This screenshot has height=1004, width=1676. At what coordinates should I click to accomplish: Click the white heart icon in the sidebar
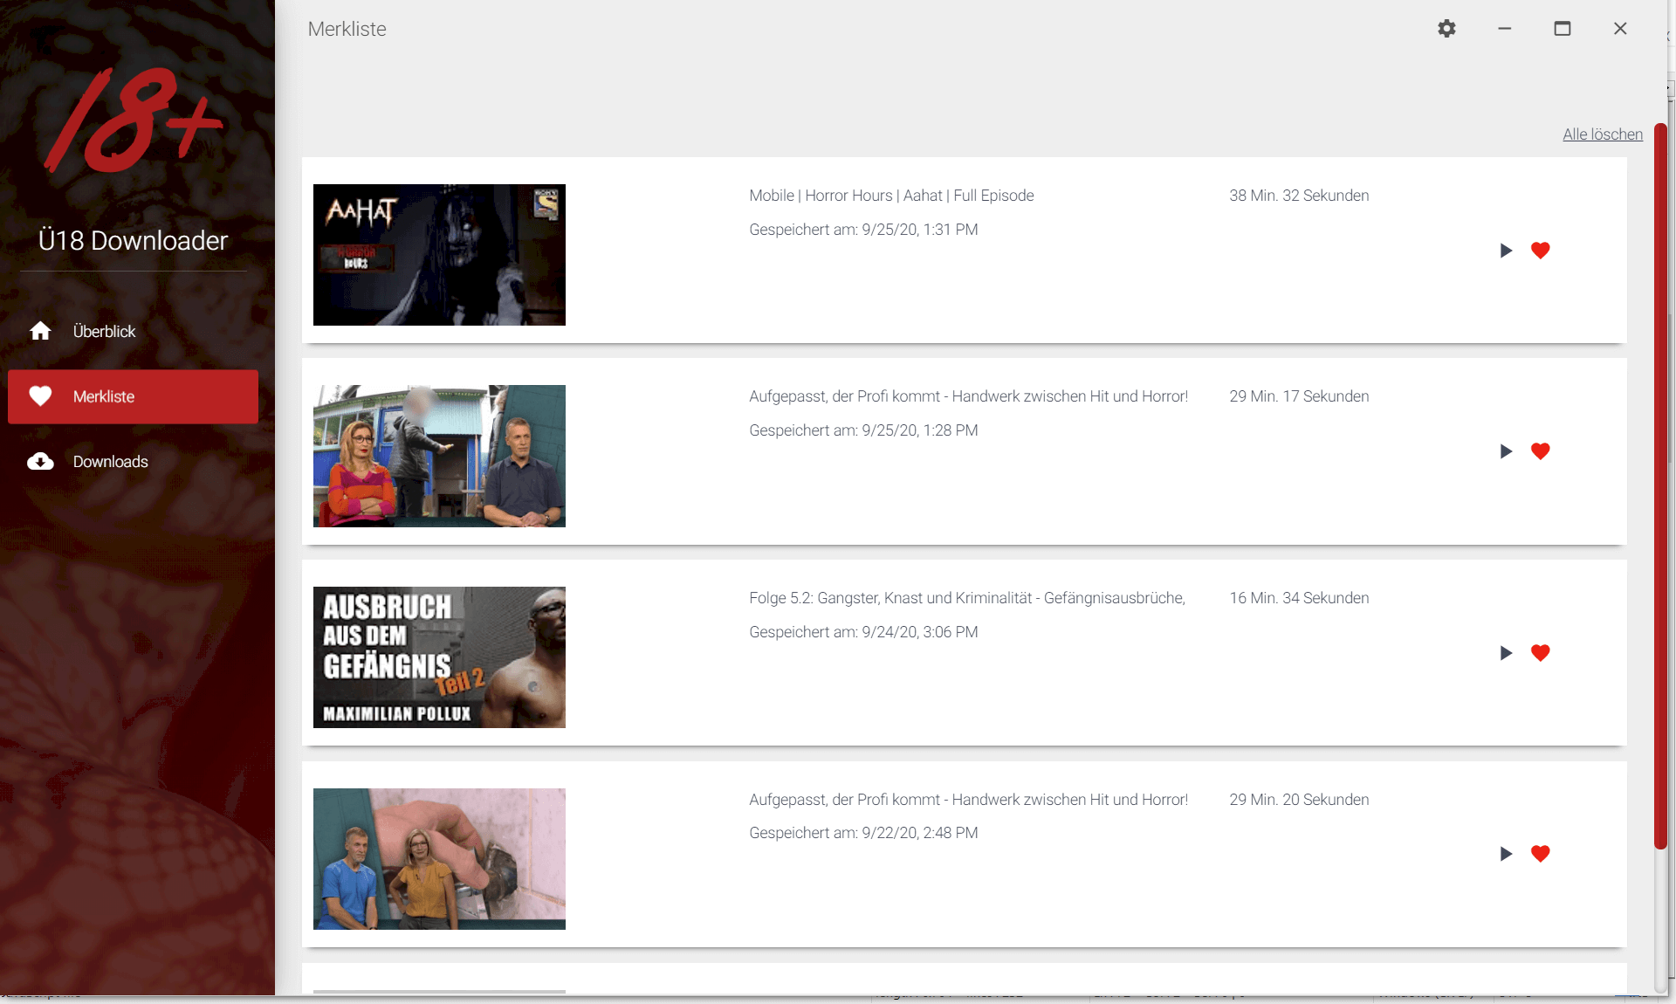pyautogui.click(x=40, y=396)
